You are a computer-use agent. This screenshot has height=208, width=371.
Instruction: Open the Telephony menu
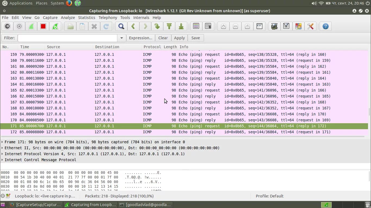[x=108, y=17]
